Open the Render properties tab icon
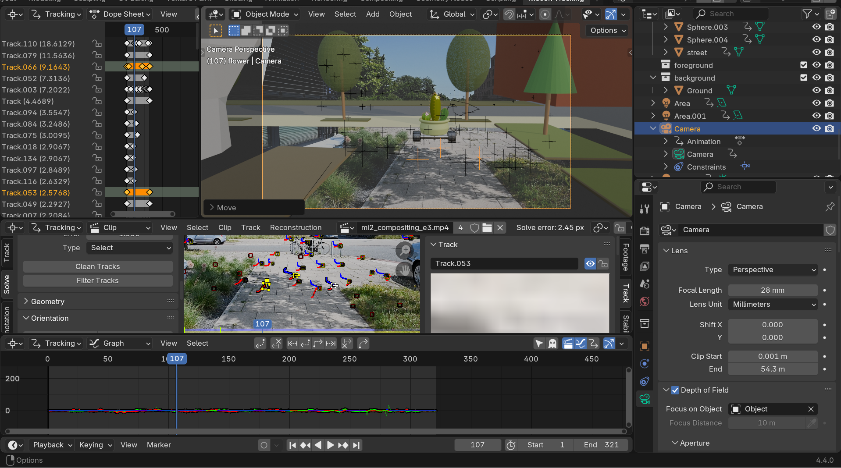 tap(645, 231)
